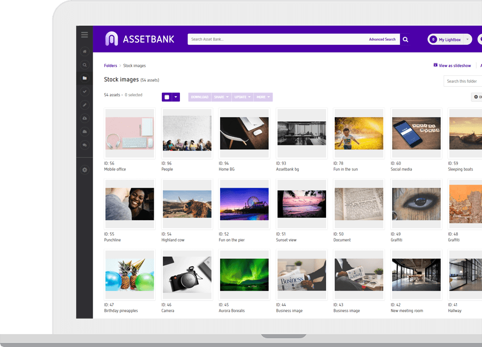This screenshot has height=347, width=482.
Task: Click the Download button in the toolbar
Action: (x=199, y=97)
